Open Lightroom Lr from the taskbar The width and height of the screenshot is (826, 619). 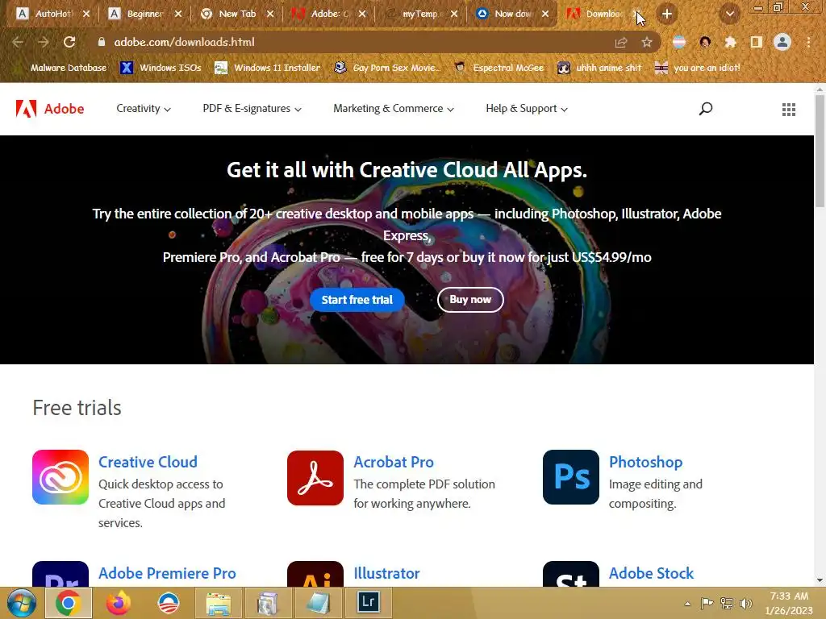[x=368, y=601]
